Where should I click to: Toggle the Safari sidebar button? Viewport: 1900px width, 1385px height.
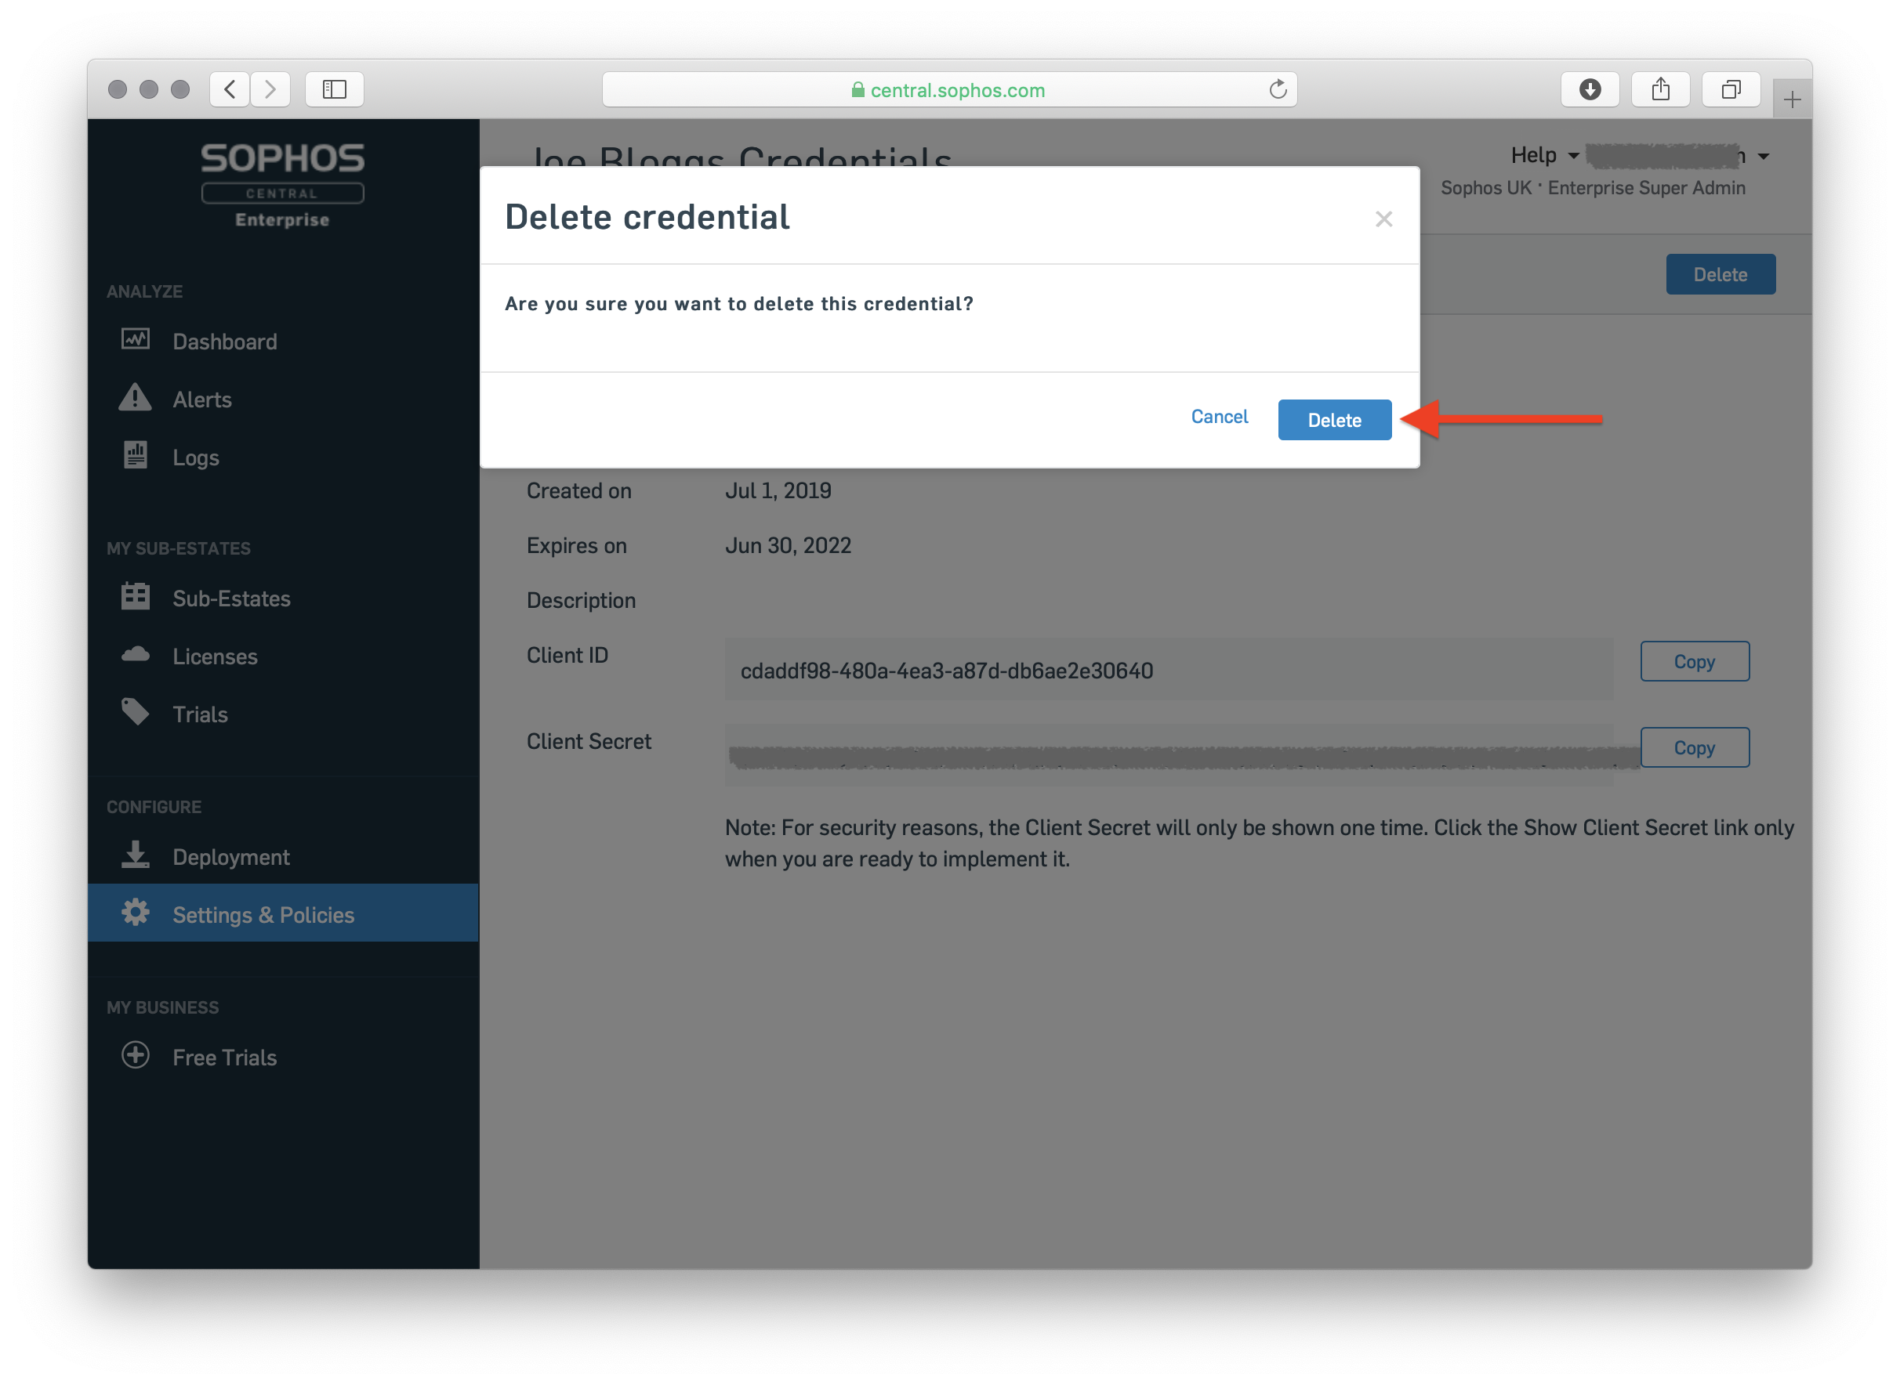(x=334, y=89)
